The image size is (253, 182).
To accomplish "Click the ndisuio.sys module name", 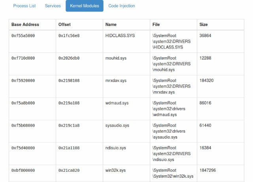I will (x=116, y=148).
